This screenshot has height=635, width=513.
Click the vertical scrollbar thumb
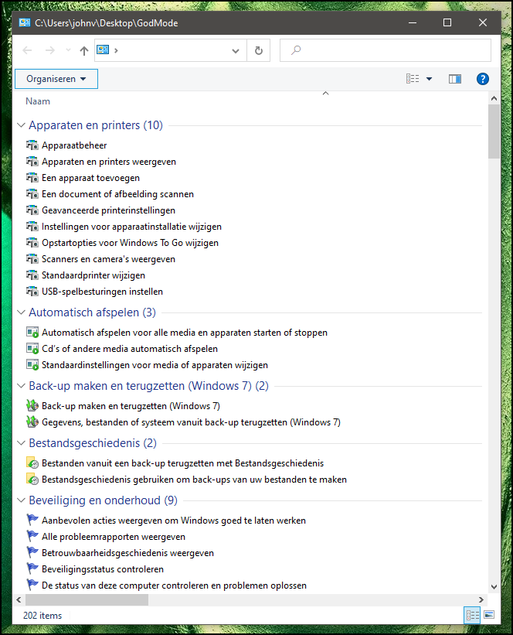pos(494,131)
